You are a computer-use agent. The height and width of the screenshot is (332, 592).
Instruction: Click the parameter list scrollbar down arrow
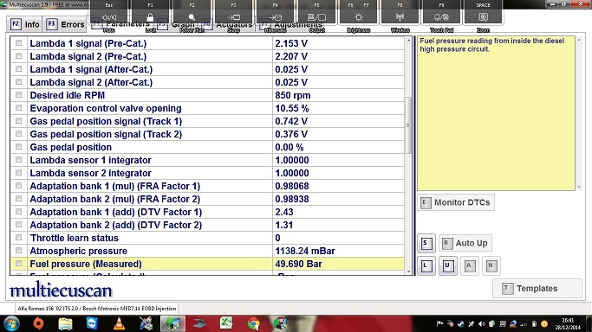pos(408,271)
